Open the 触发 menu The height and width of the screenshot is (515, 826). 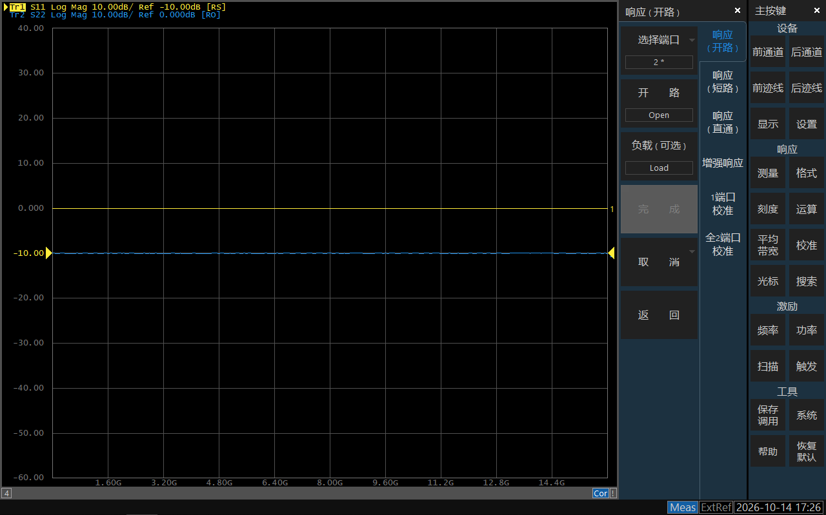(807, 367)
